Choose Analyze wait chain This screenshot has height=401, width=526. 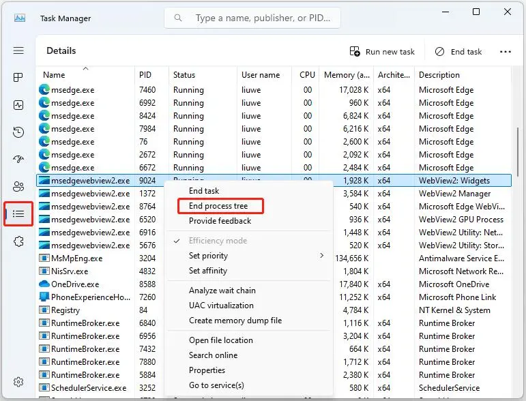222,291
